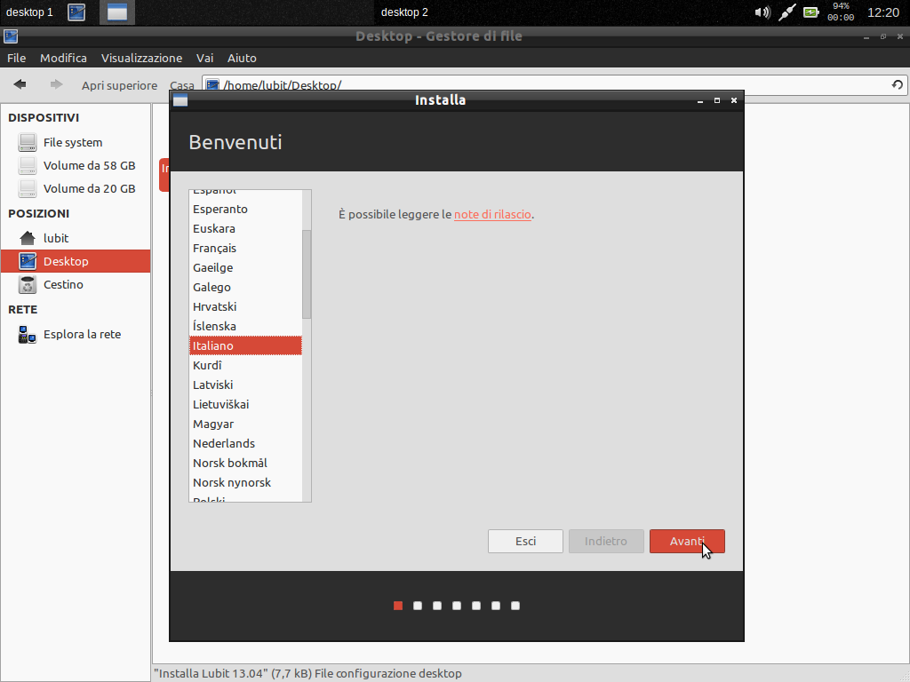This screenshot has height=682, width=910.
Task: Select Italiano in the language list
Action: click(x=213, y=345)
